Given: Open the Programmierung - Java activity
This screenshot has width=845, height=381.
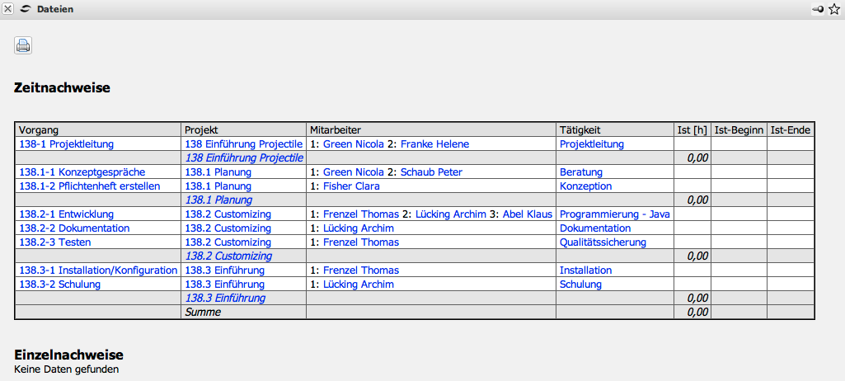Looking at the screenshot, I should click(x=615, y=214).
